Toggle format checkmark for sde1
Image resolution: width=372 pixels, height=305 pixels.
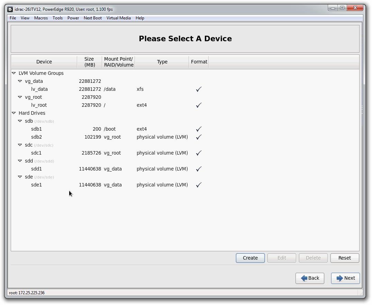199,185
